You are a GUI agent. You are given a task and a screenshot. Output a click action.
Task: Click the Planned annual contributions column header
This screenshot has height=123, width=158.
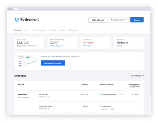(x=134, y=86)
